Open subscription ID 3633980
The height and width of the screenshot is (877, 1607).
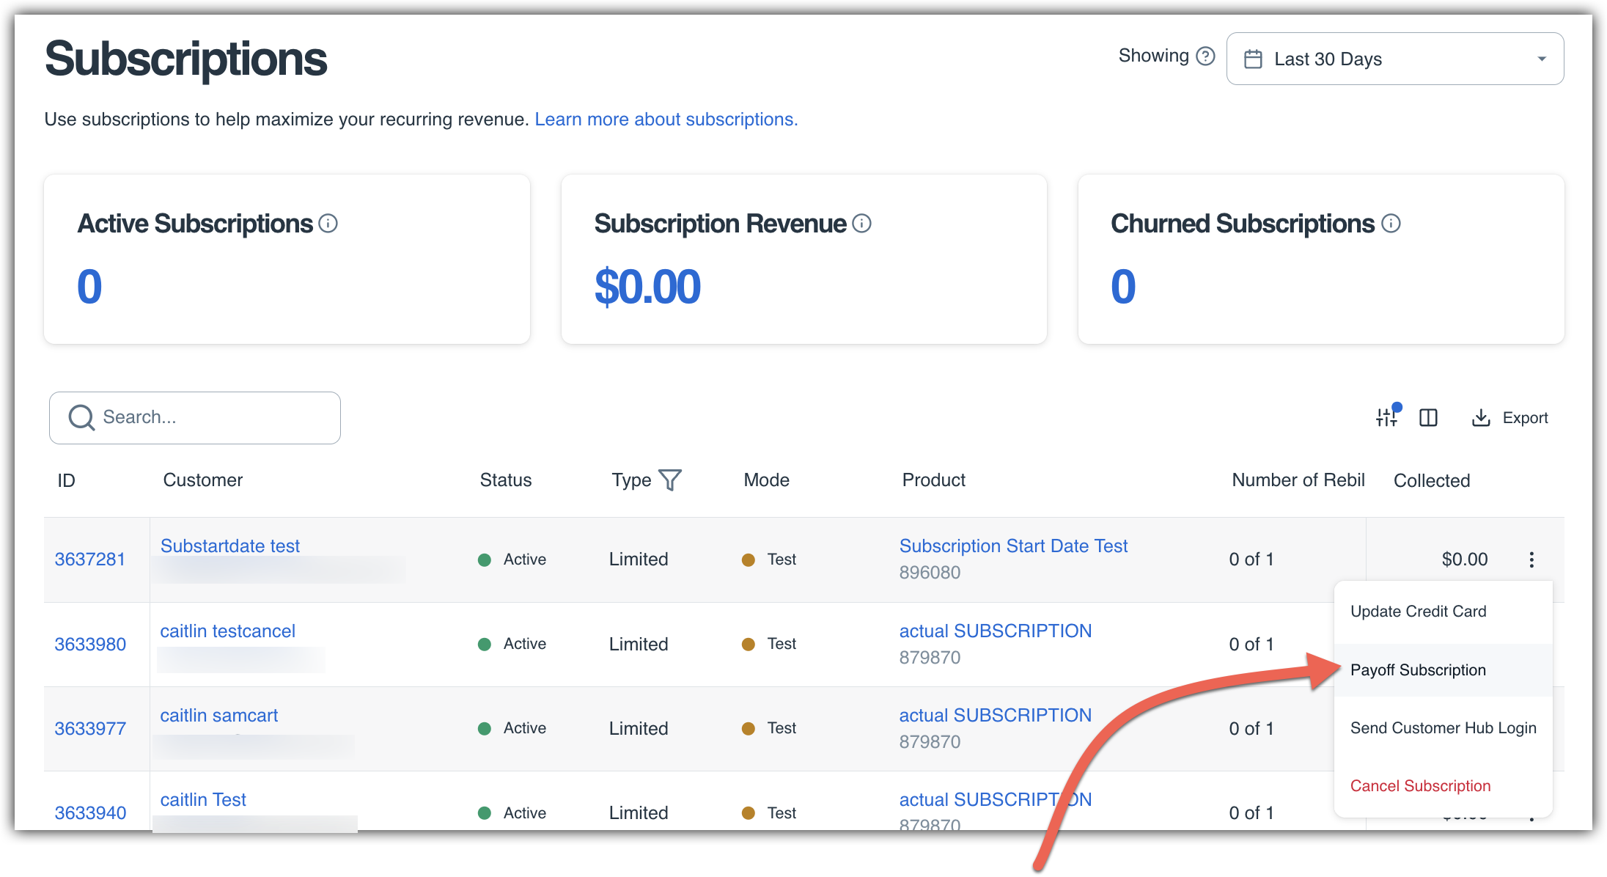90,645
